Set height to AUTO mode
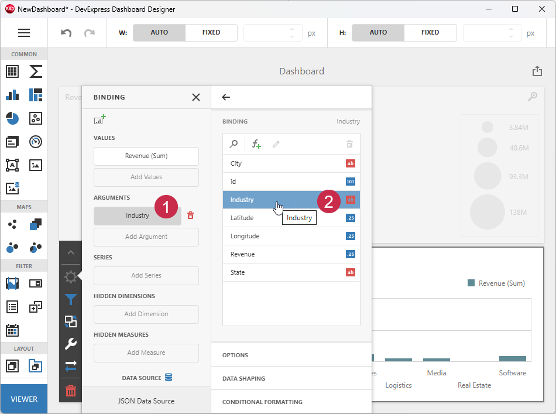The width and height of the screenshot is (556, 414). click(x=377, y=33)
